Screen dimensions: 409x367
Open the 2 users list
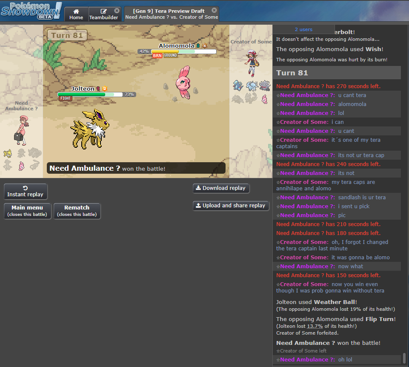pyautogui.click(x=303, y=29)
